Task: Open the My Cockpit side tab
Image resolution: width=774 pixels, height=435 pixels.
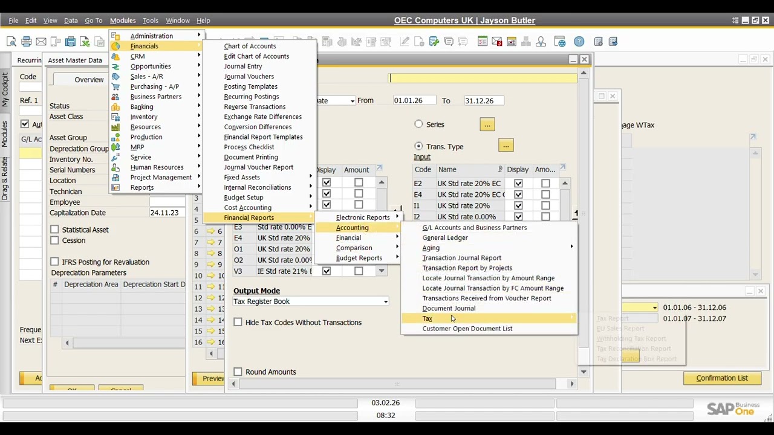Action: [x=5, y=89]
